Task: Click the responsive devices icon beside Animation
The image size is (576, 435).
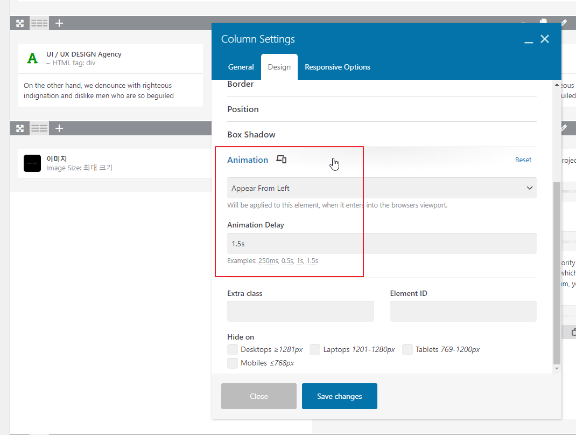Action: pyautogui.click(x=282, y=160)
